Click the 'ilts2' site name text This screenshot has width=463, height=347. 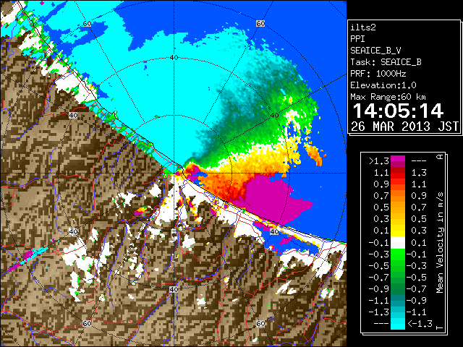[363, 27]
